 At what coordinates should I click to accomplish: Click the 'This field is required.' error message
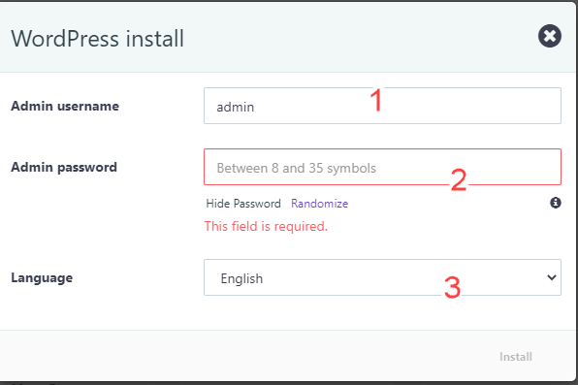(266, 226)
